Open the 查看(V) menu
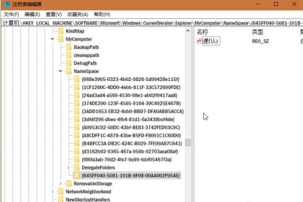 click(x=54, y=14)
